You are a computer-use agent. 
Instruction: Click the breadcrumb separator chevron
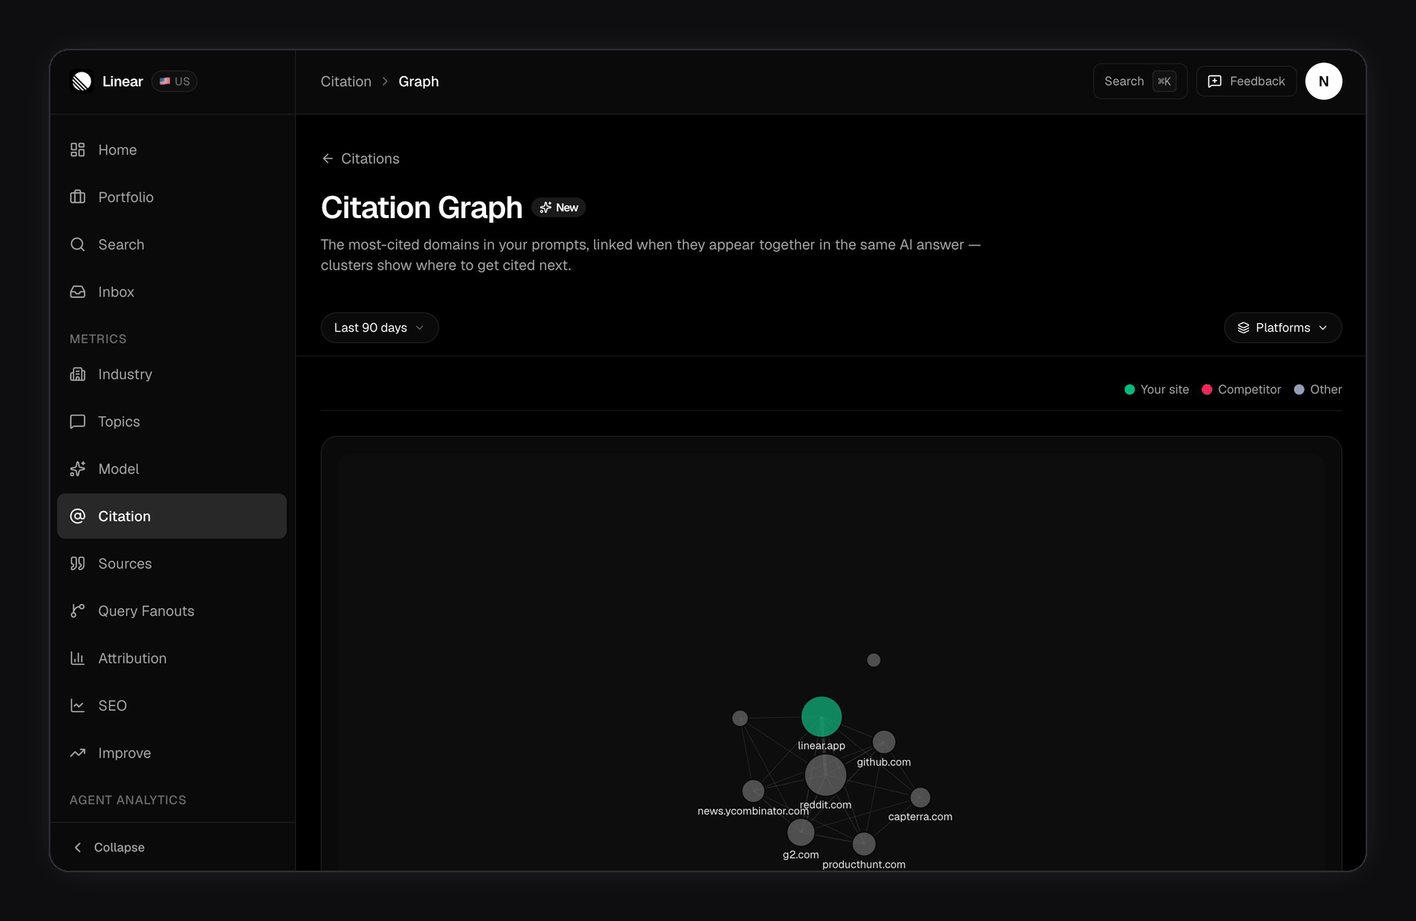pyautogui.click(x=385, y=82)
